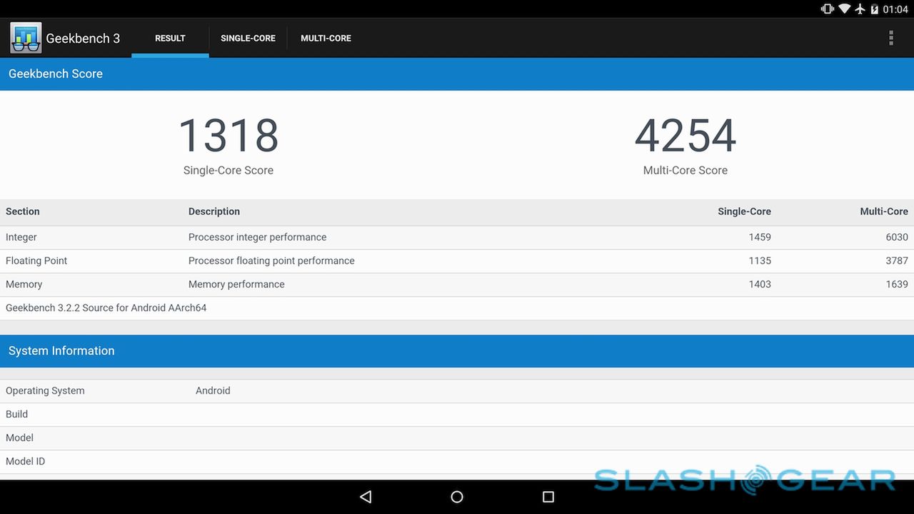
Task: Select the Floating Point row label
Action: tap(36, 261)
